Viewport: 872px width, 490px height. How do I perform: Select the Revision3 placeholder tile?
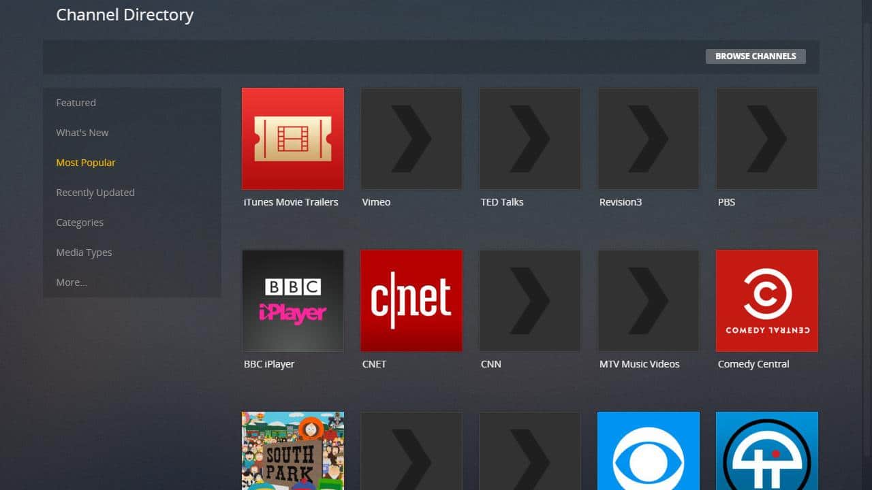click(649, 139)
